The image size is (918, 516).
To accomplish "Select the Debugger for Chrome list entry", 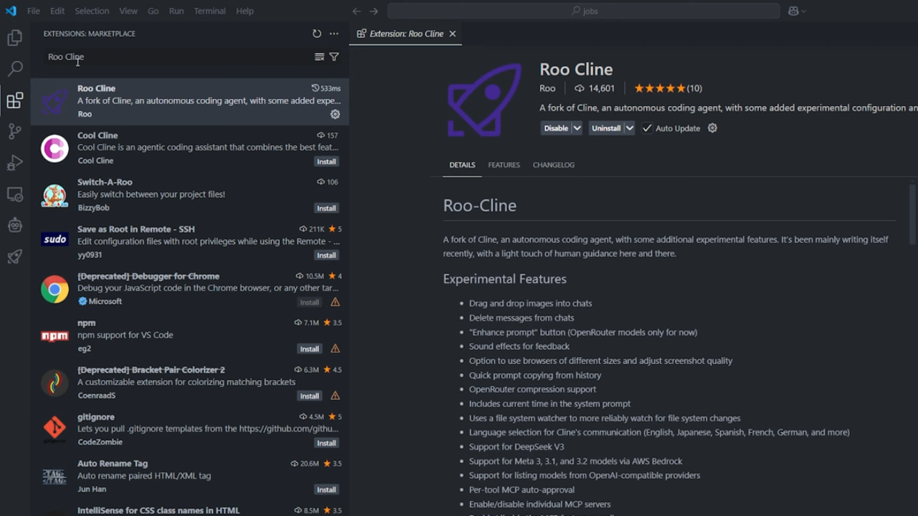I will coord(190,289).
